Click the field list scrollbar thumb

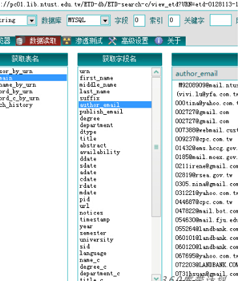[156, 147]
